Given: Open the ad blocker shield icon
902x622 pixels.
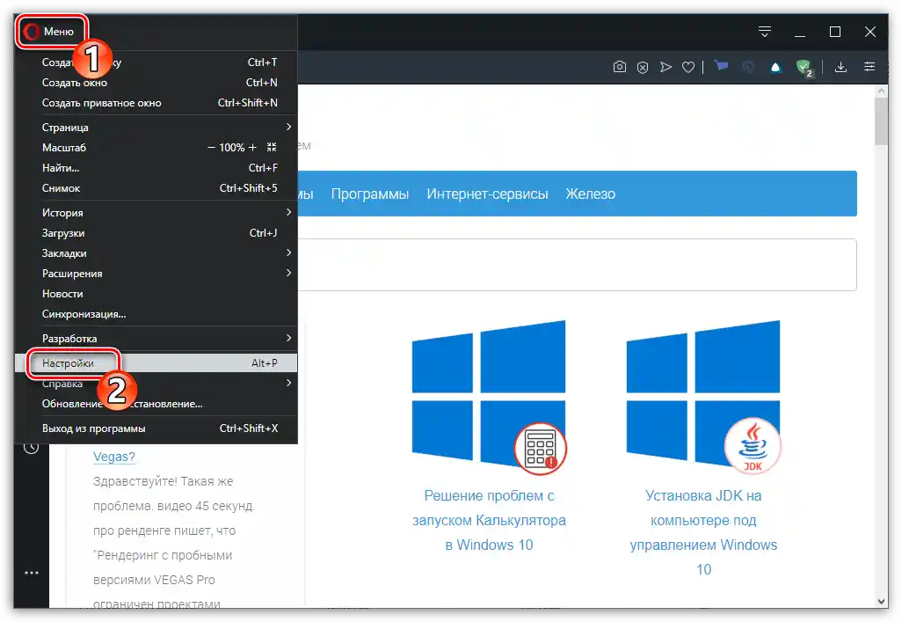Looking at the screenshot, I should tap(643, 68).
